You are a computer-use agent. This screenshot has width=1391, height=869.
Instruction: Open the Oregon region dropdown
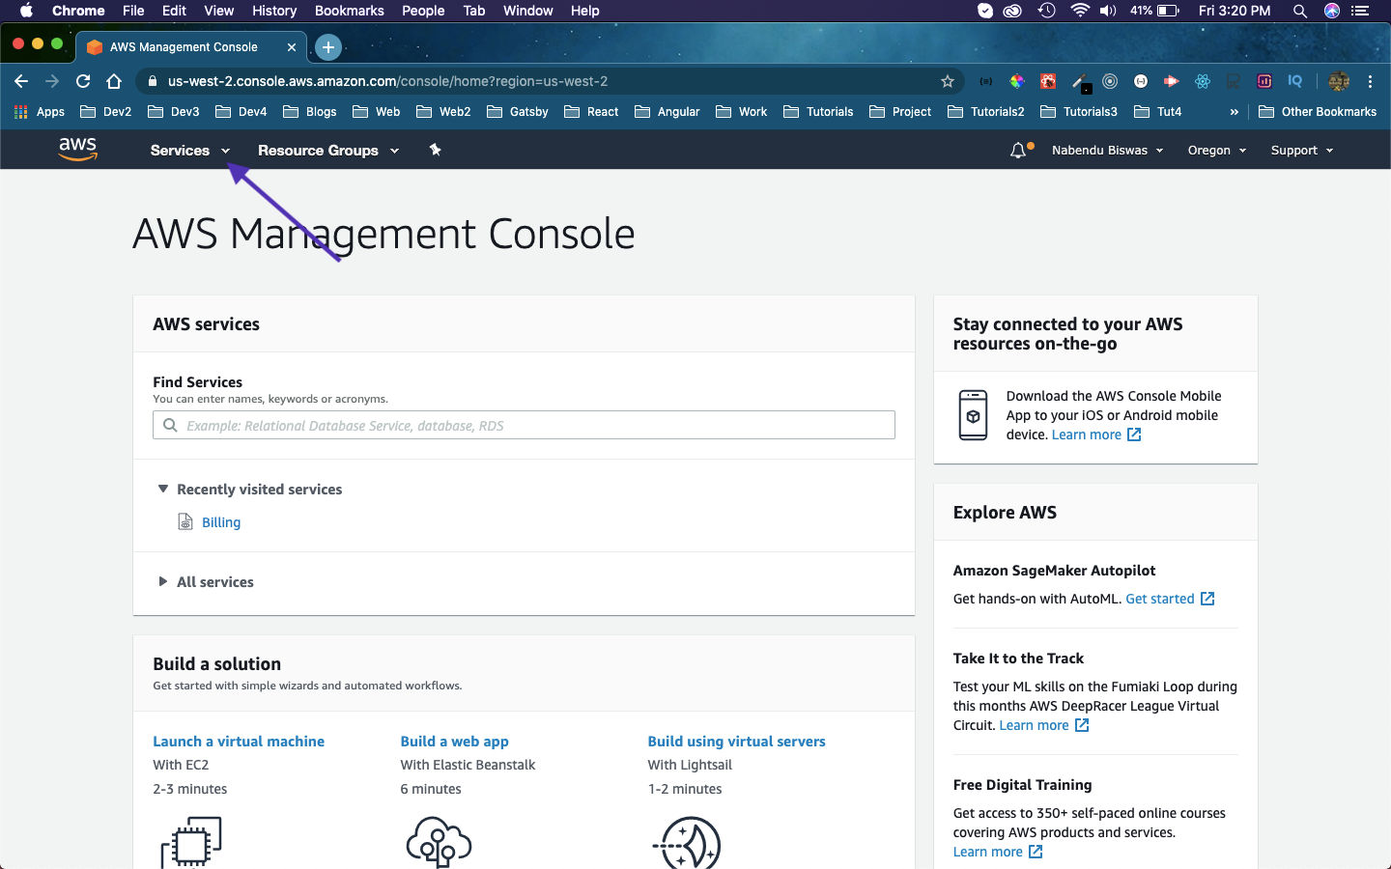tap(1217, 151)
